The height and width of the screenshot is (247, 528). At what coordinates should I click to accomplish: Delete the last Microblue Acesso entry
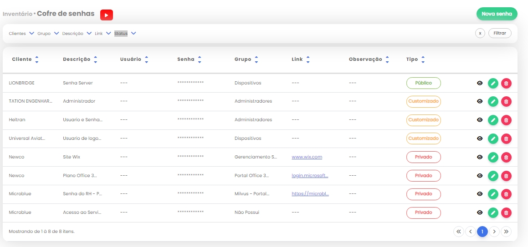tap(506, 212)
